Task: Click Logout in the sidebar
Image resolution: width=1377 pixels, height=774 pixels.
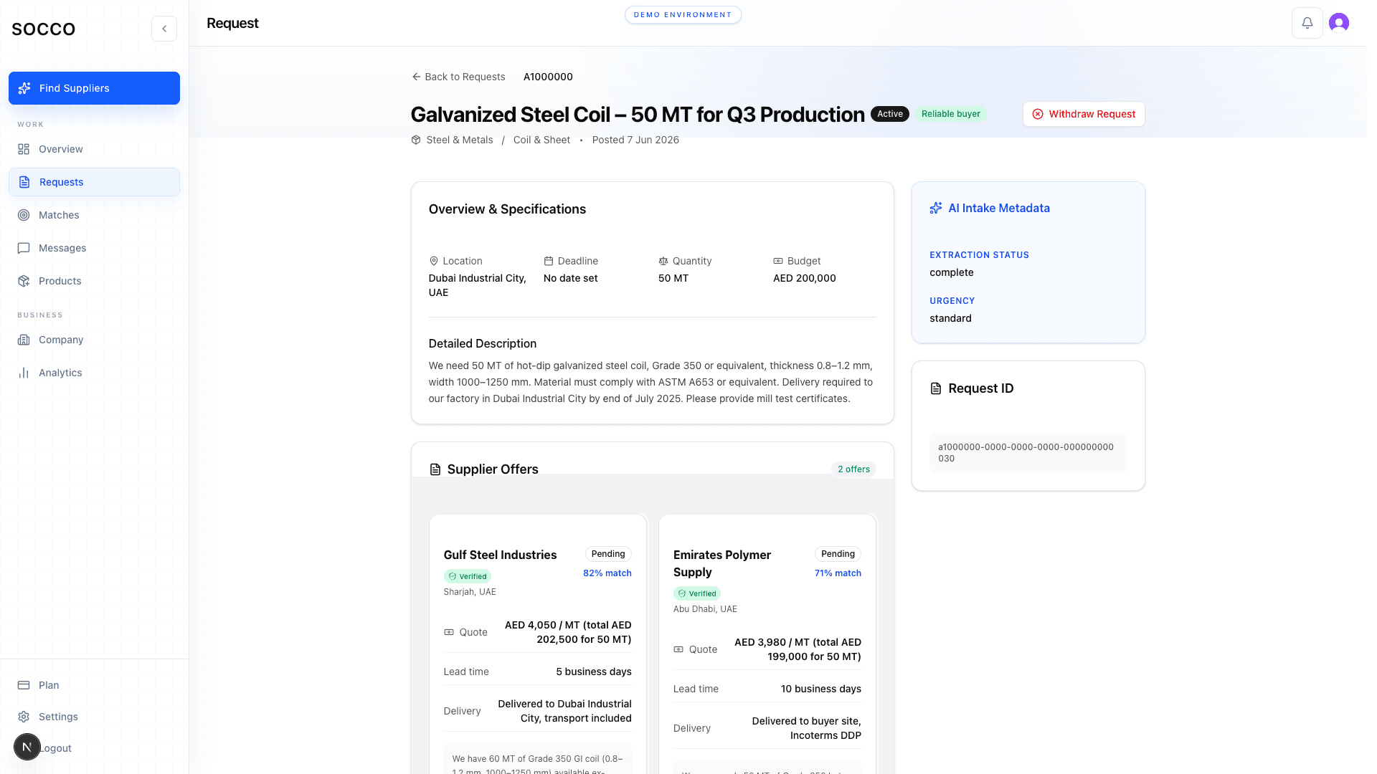Action: click(55, 748)
